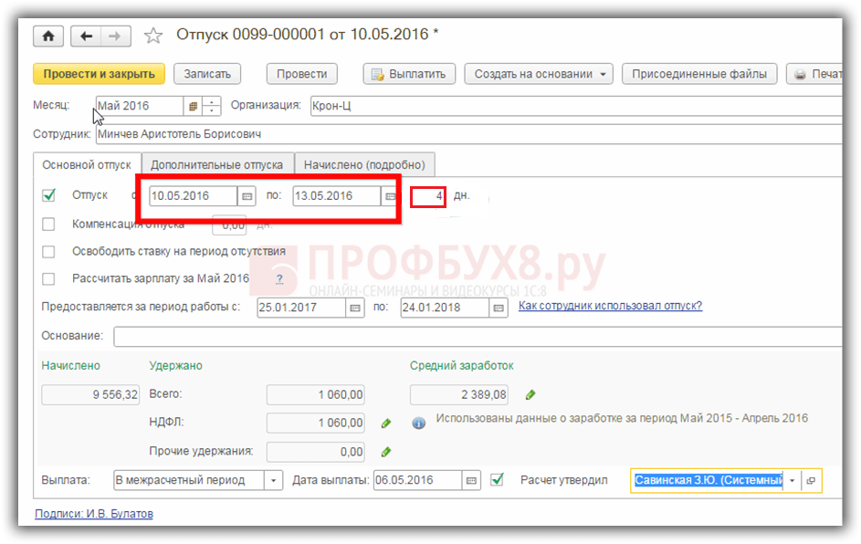Uncheck the Отпуск checkbox
Screen dimensions: 861x544
49,195
